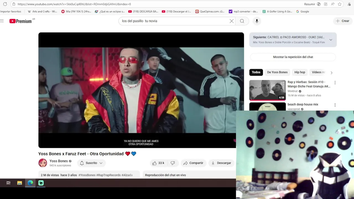Screen dimensions: 354x199
Task: Open Arts and Crafts Wikipedia bookmark
Action: pyautogui.click(x=42, y=12)
